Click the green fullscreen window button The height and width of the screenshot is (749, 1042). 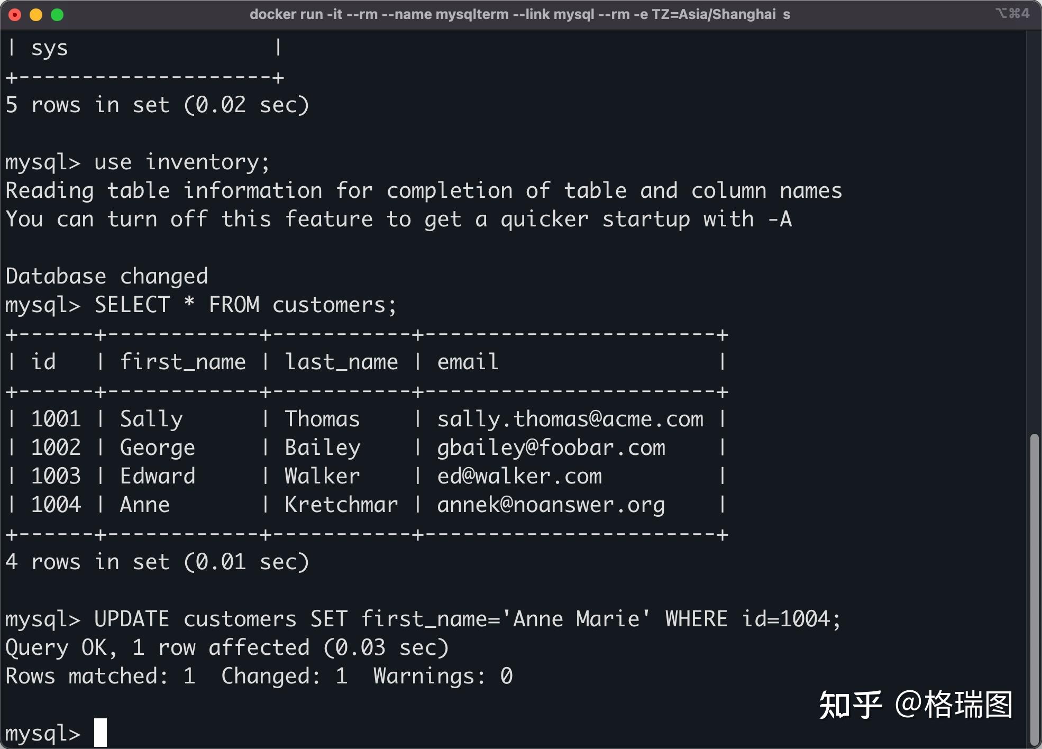pos(57,15)
